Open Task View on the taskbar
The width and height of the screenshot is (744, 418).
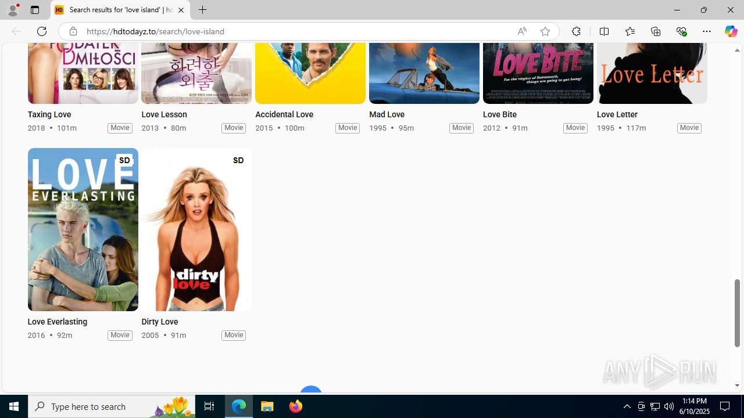click(x=209, y=406)
